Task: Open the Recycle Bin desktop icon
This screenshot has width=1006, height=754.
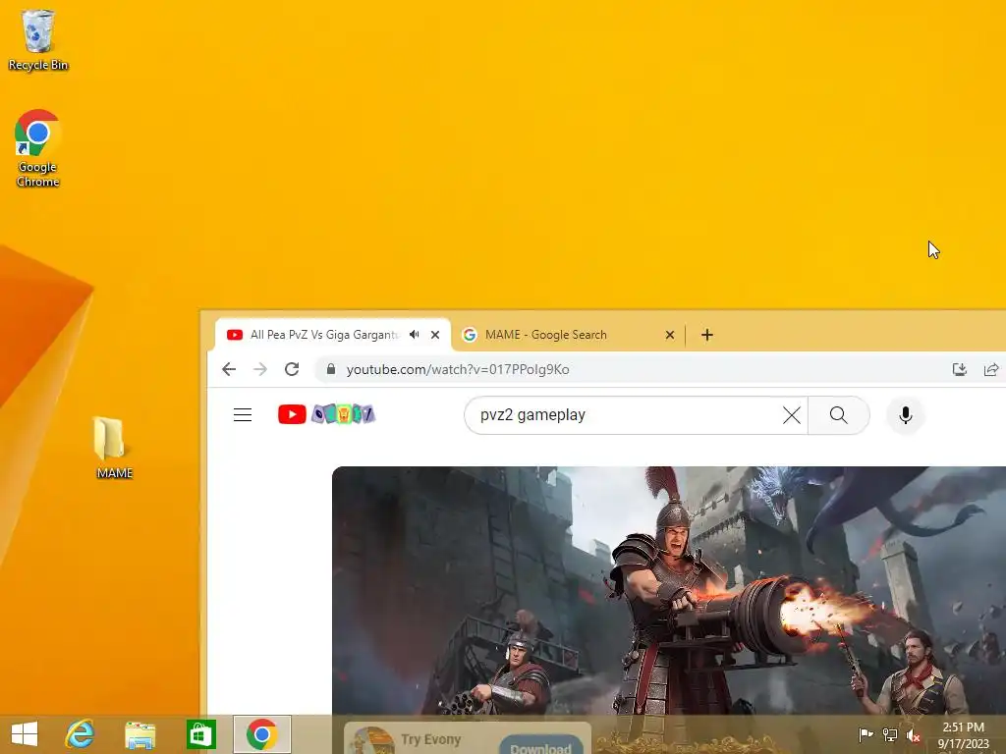Action: [x=38, y=39]
